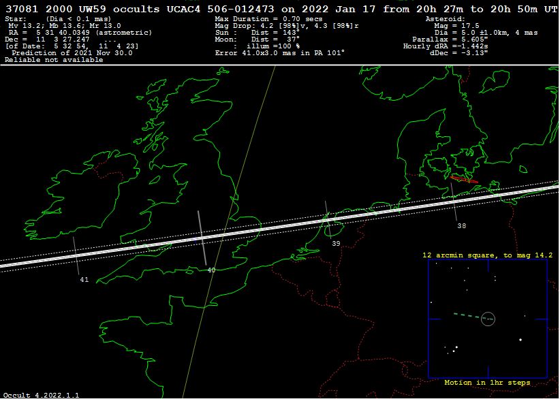Image resolution: width=560 pixels, height=399 pixels.
Task: Click the time marker labeled 40
Action: [211, 270]
